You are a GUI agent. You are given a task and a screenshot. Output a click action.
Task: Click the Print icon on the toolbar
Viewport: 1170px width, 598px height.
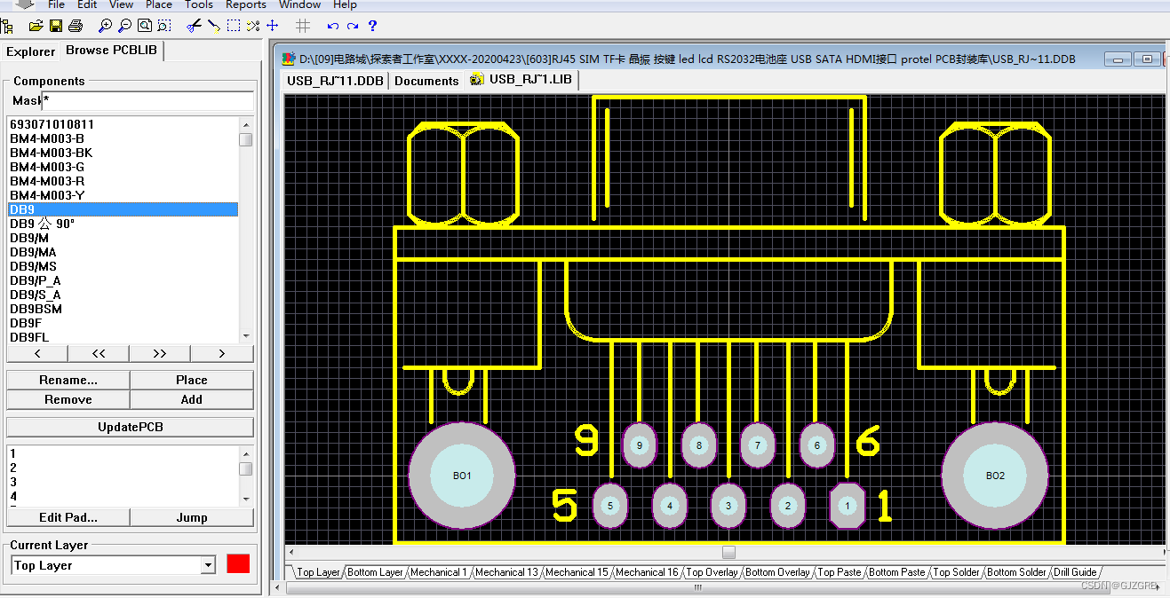click(x=75, y=26)
